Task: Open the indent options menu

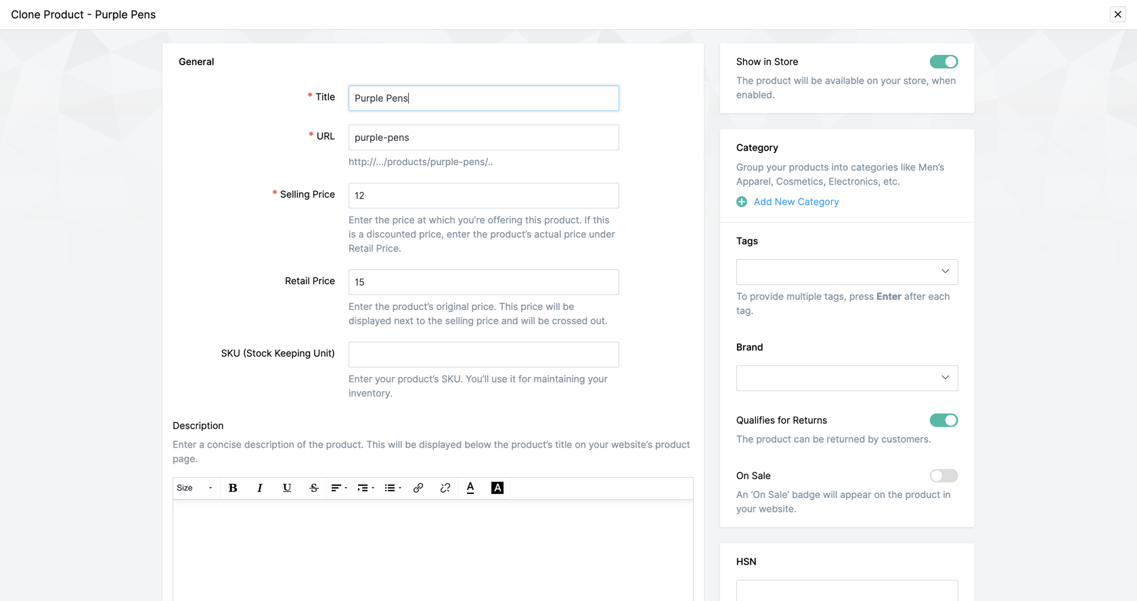Action: tap(365, 488)
